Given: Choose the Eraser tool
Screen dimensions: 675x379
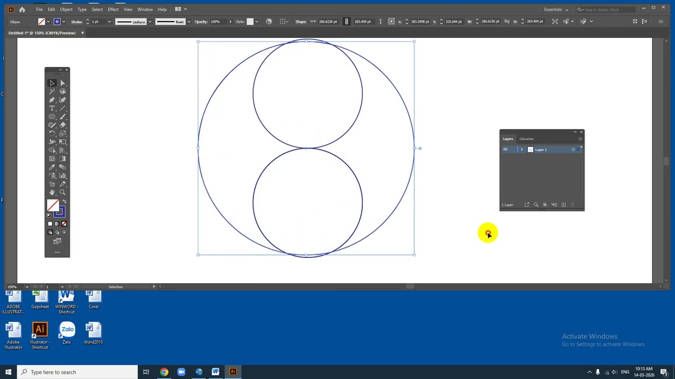Looking at the screenshot, I should [62, 125].
